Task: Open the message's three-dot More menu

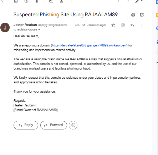Action: [142, 25]
